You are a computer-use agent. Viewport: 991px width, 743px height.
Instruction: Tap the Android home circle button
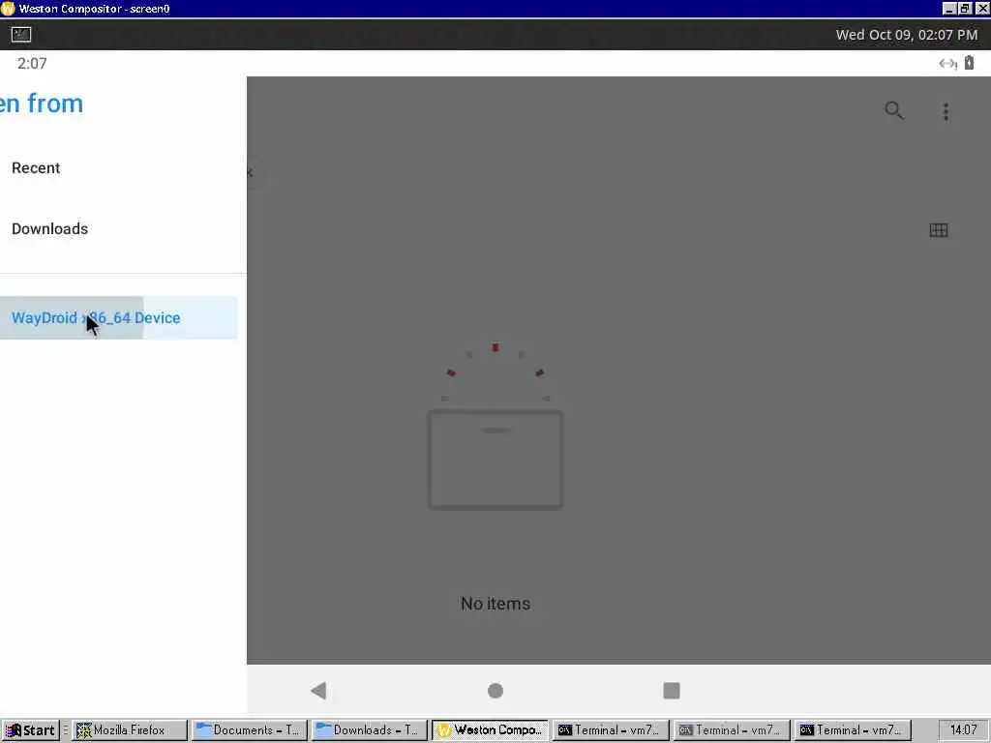(495, 691)
